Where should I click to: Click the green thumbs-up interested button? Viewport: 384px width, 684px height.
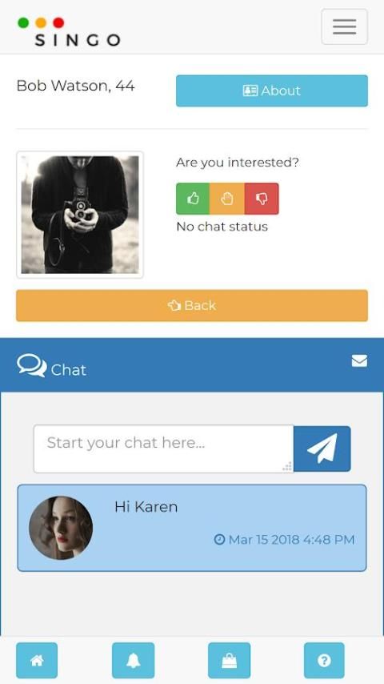tap(193, 199)
